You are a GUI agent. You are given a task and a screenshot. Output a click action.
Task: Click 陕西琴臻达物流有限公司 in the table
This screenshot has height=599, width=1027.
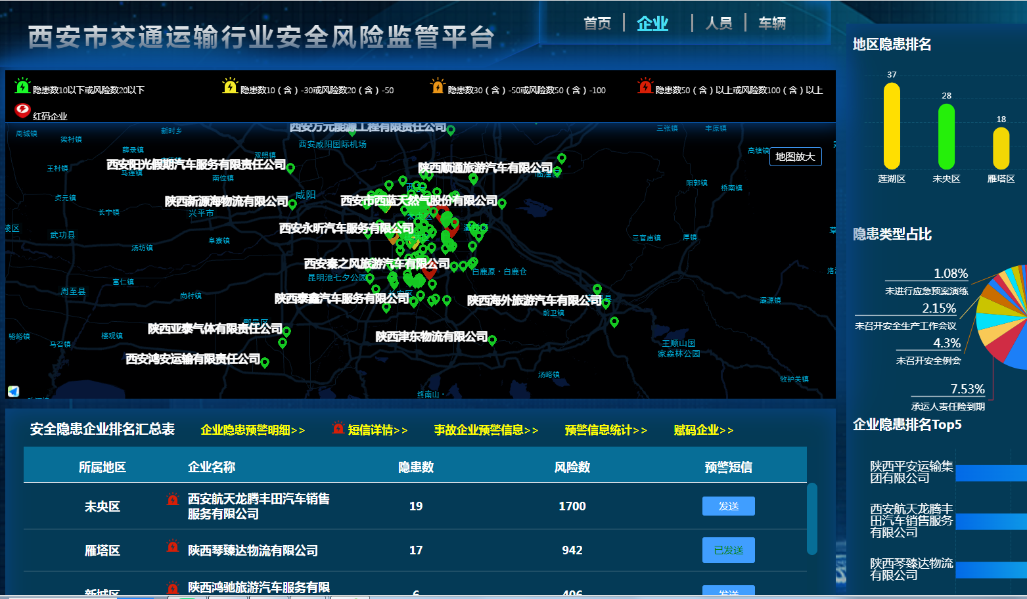click(x=253, y=550)
